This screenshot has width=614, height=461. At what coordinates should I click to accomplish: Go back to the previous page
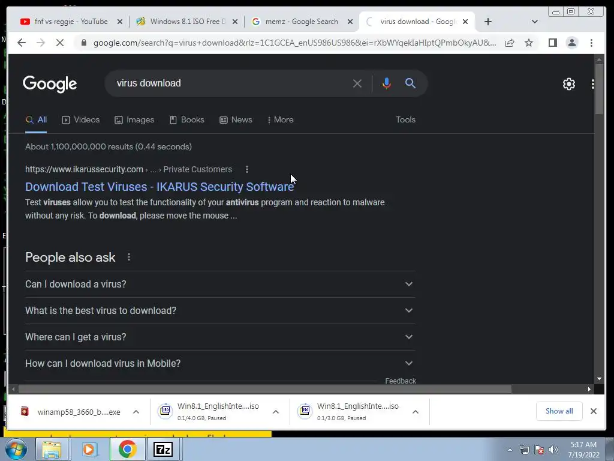point(22,43)
